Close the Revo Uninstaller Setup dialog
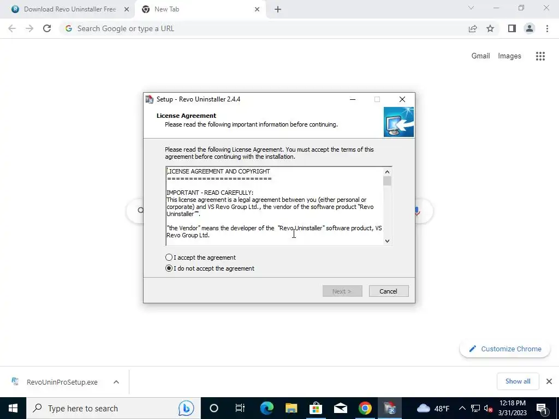Screen dimensions: 559x419 point(402,99)
